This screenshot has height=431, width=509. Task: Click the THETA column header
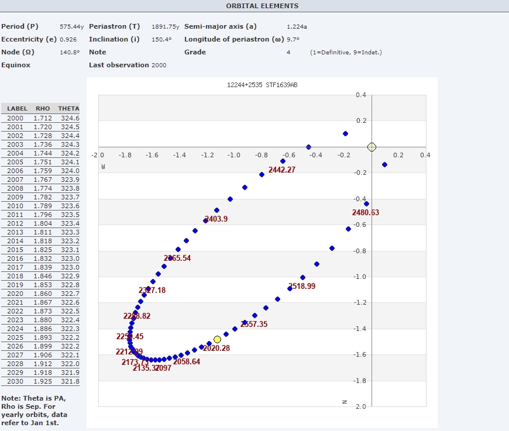pyautogui.click(x=68, y=109)
